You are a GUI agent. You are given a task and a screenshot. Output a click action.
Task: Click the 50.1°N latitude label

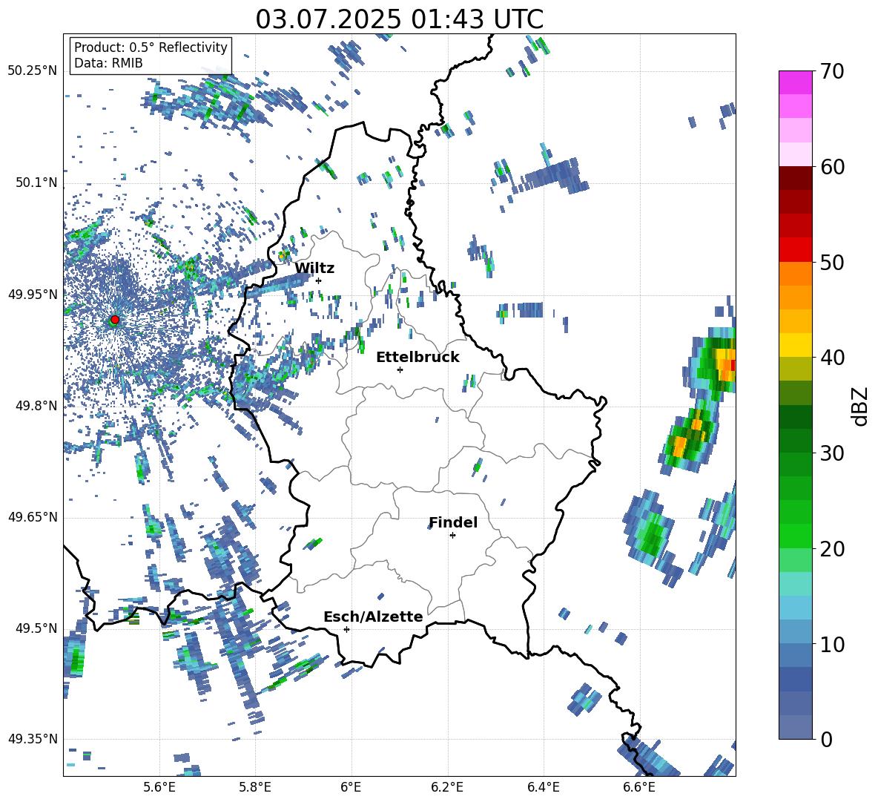[36, 183]
